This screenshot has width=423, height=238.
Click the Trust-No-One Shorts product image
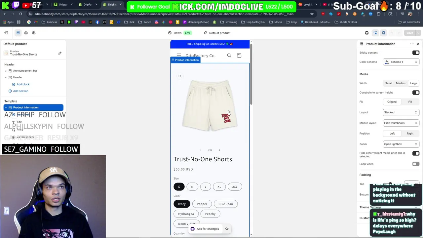click(210, 106)
